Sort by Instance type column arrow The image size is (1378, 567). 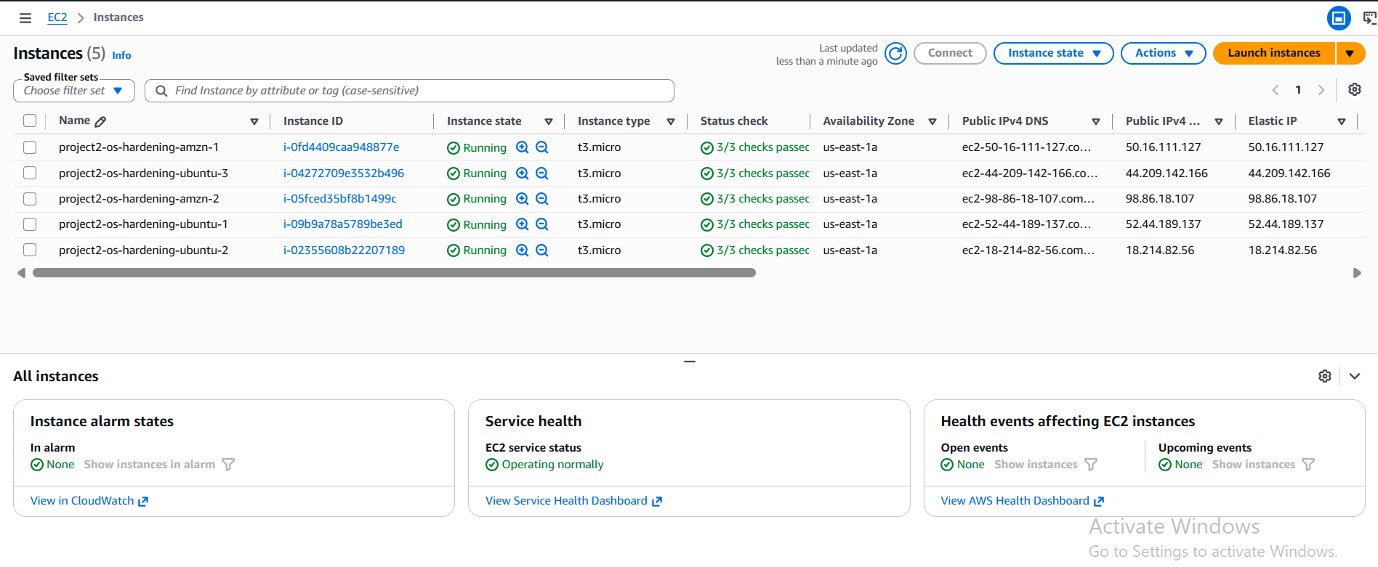tap(671, 122)
